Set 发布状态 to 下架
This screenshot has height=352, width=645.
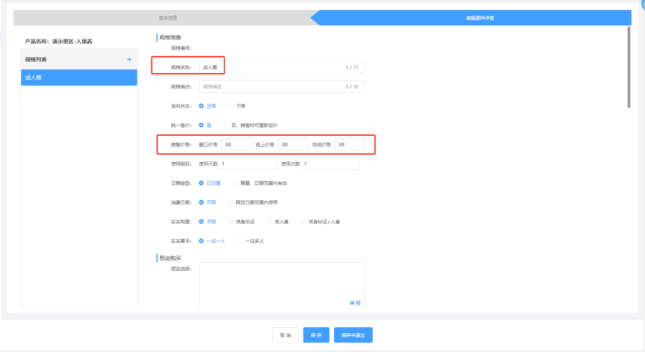231,106
